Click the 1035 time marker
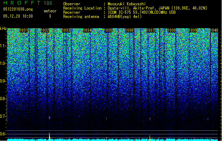The image size is (222, 141). click(108, 30)
